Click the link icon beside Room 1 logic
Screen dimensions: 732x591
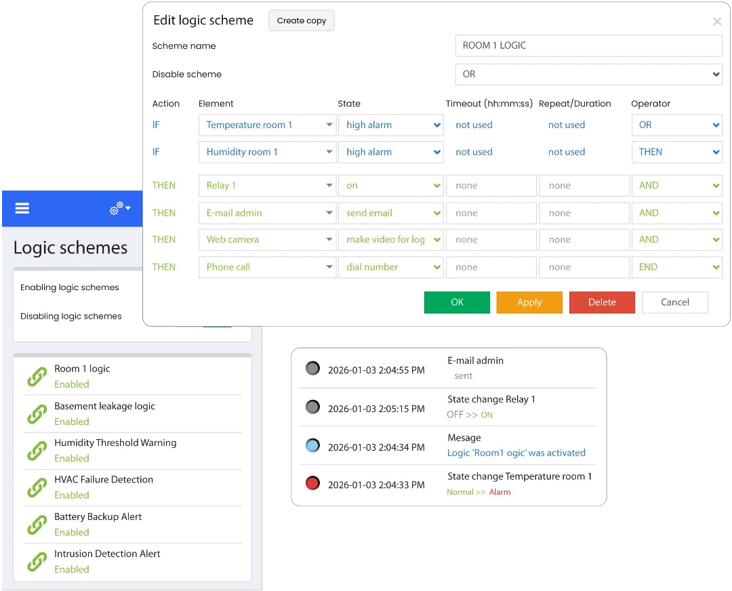pyautogui.click(x=37, y=377)
